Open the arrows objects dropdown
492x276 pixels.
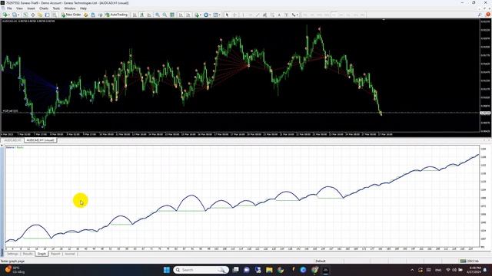295,15
